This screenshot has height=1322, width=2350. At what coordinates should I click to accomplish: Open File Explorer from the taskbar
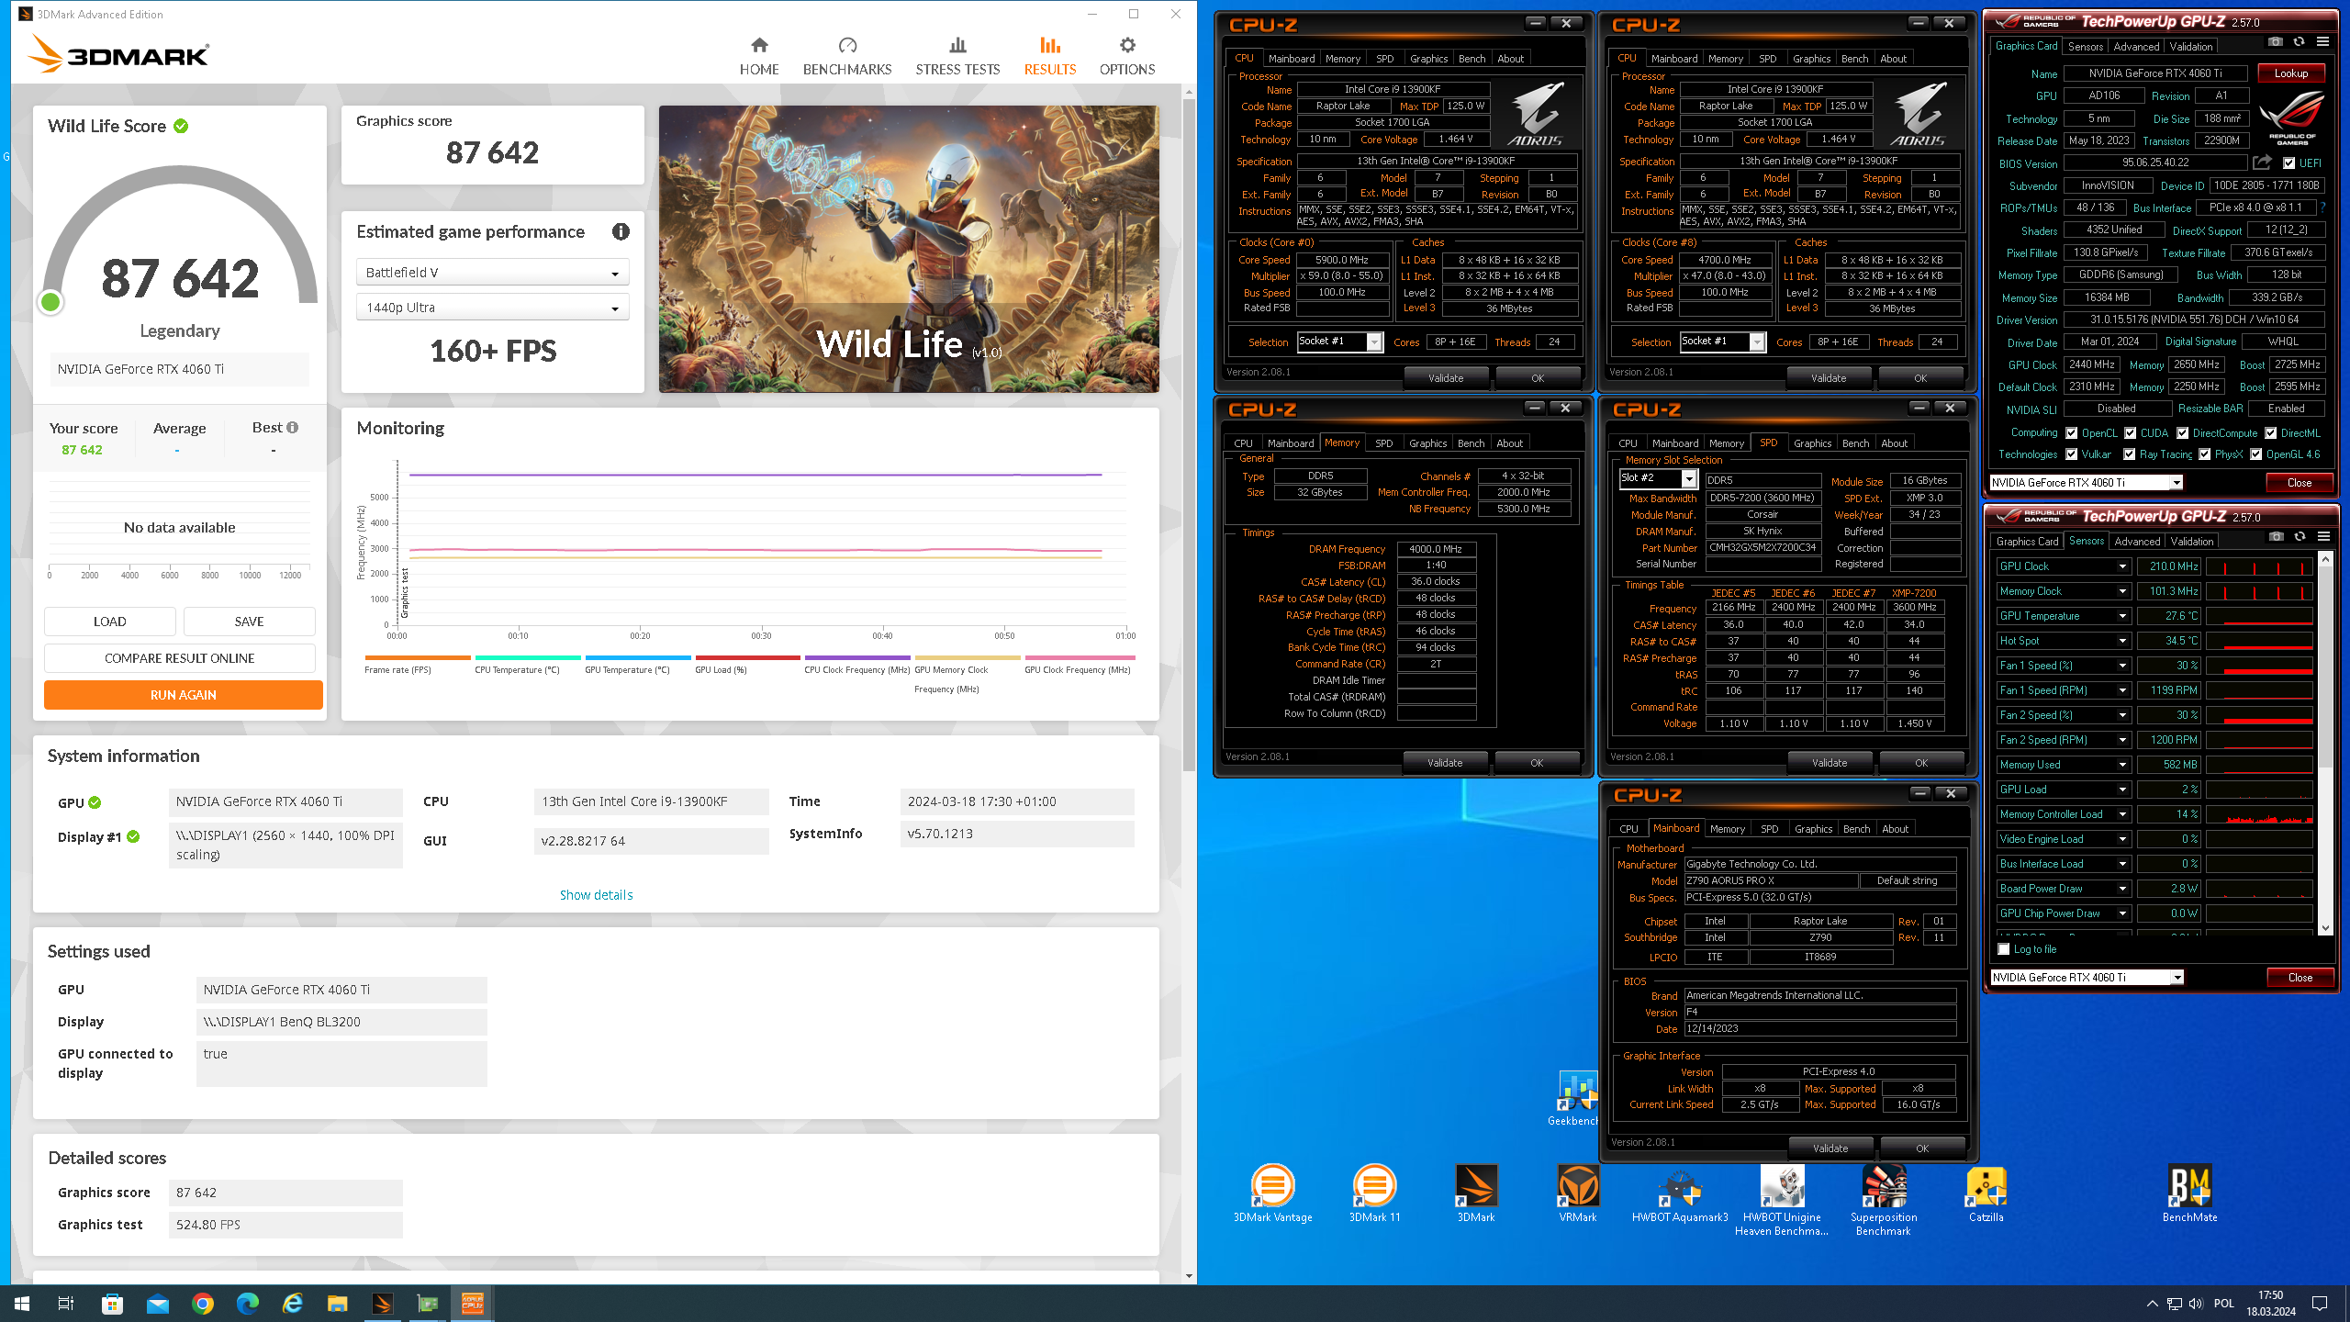[x=338, y=1303]
